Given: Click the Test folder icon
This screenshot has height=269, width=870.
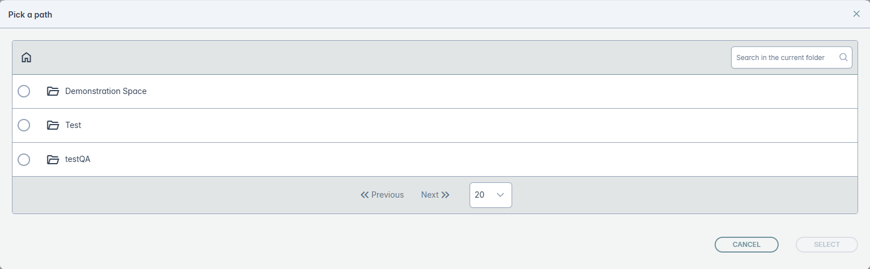Looking at the screenshot, I should (x=53, y=125).
